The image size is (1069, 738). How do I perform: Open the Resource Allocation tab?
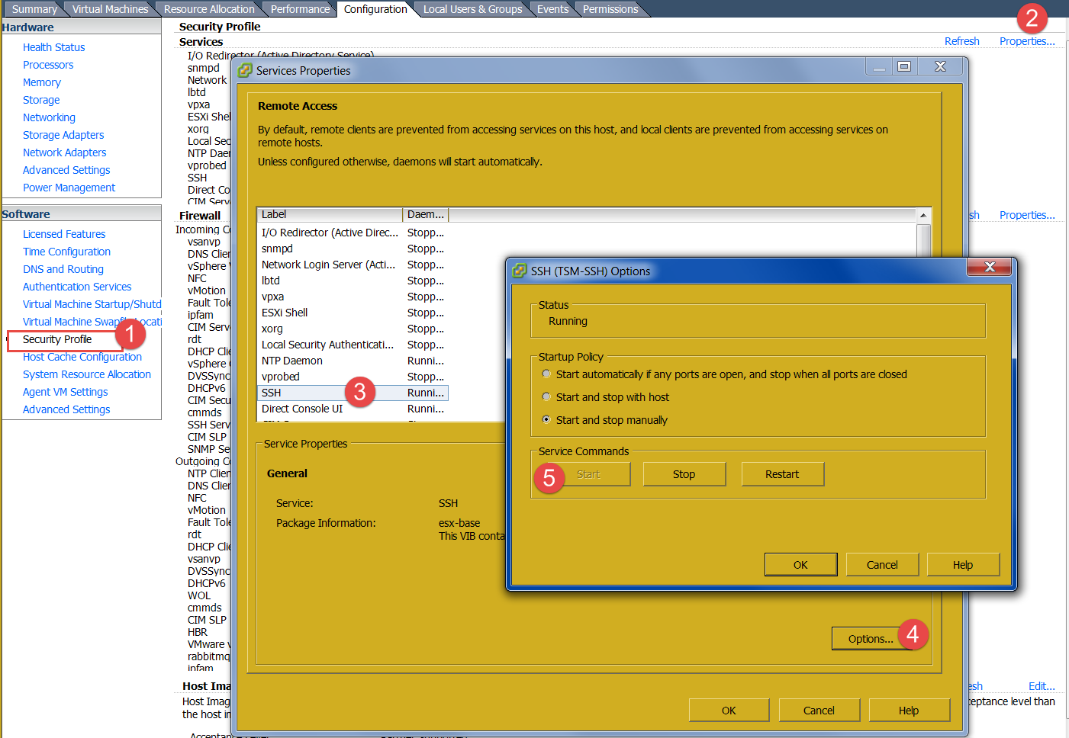point(209,9)
